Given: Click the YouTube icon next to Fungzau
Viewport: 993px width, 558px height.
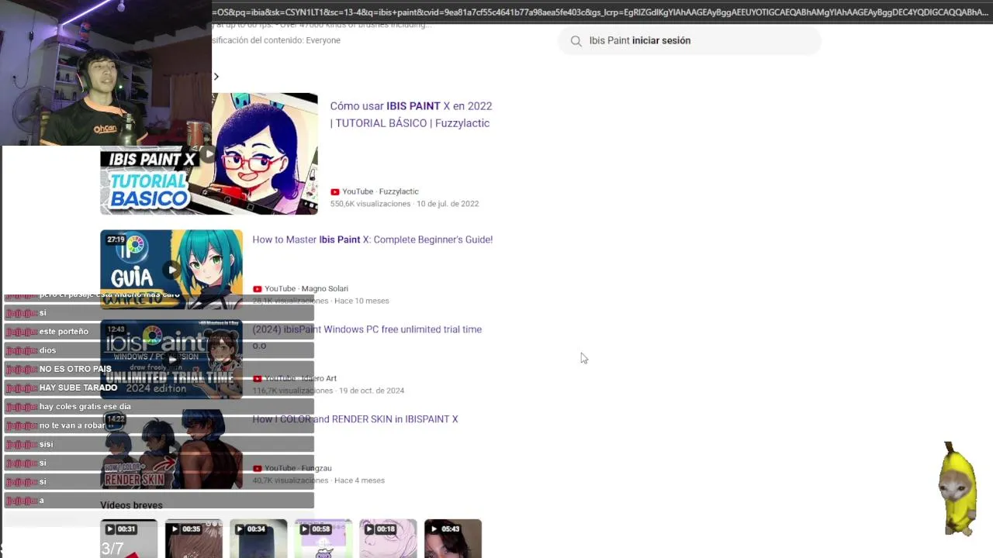Looking at the screenshot, I should (x=258, y=469).
